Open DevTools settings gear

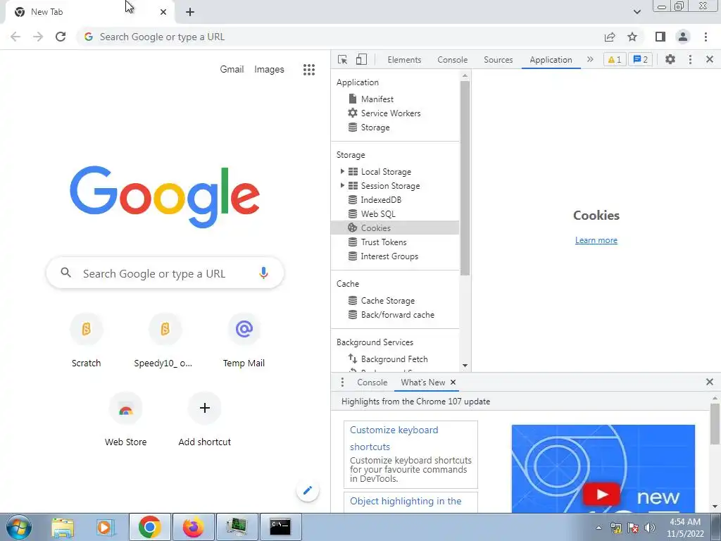pos(670,59)
